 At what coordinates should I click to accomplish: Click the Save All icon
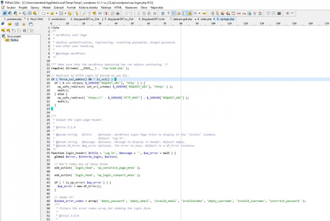70,13
